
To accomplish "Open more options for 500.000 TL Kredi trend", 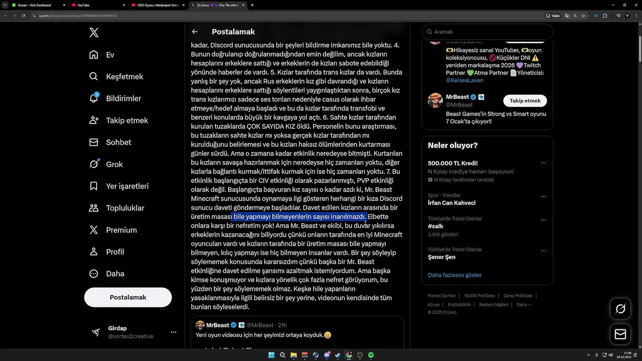I will click(x=543, y=163).
